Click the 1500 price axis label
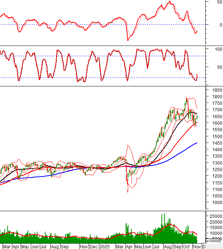The width and height of the screenshot is (223, 249). 216,136
